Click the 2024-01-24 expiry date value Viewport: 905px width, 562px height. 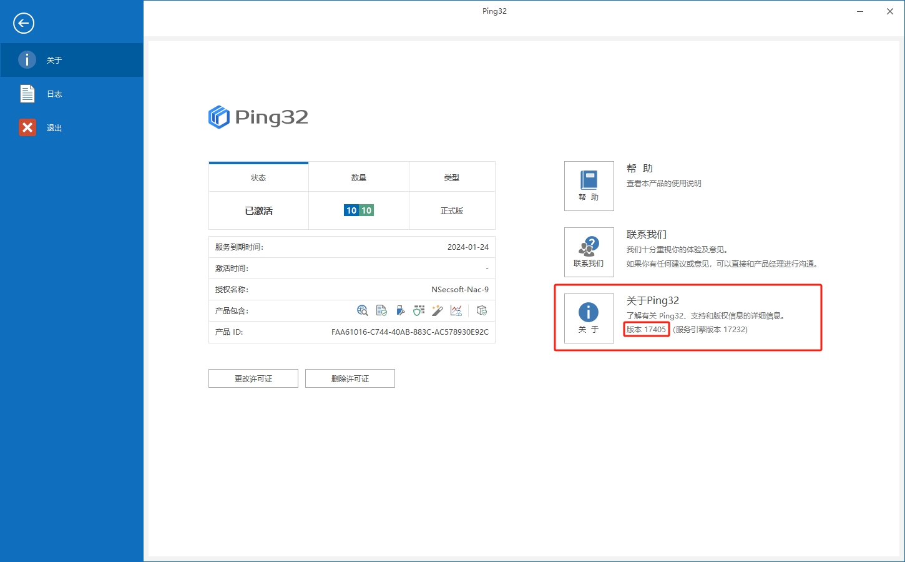tap(468, 247)
